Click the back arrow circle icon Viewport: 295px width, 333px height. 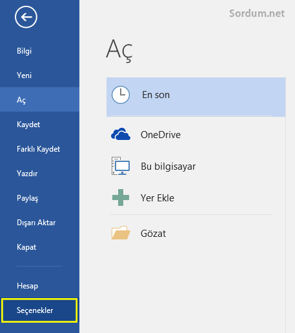pos(26,17)
